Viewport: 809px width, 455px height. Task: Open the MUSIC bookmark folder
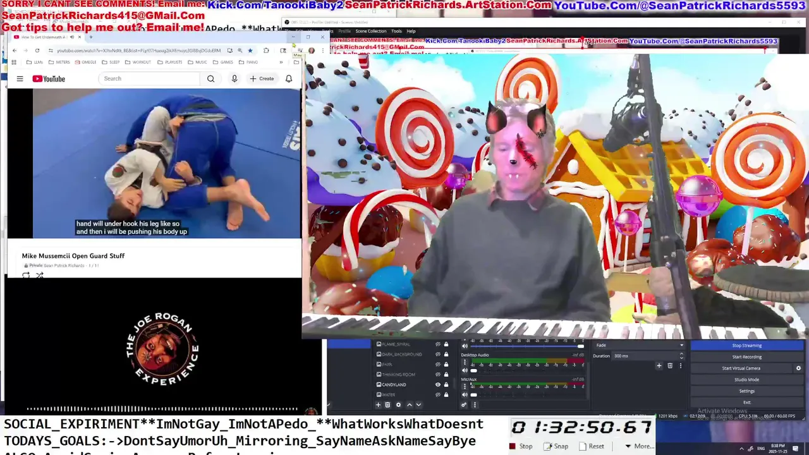point(197,62)
